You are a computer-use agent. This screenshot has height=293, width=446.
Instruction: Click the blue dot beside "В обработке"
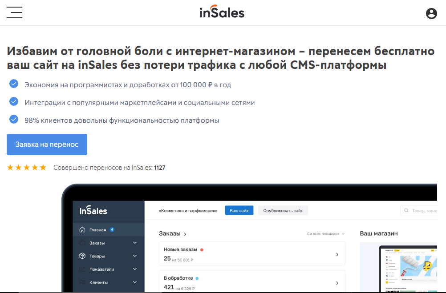click(x=197, y=278)
